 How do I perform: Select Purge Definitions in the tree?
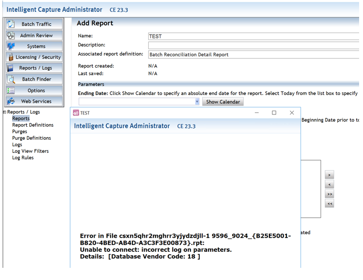[x=32, y=138]
